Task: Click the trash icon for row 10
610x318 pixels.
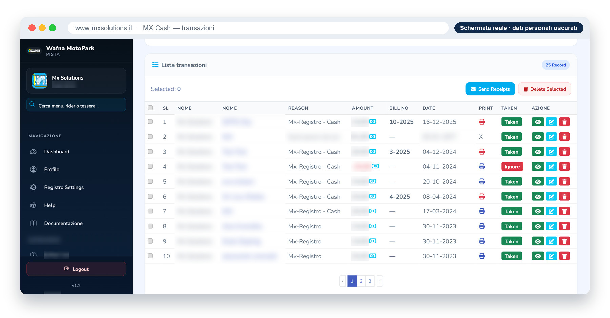Action: click(x=564, y=256)
